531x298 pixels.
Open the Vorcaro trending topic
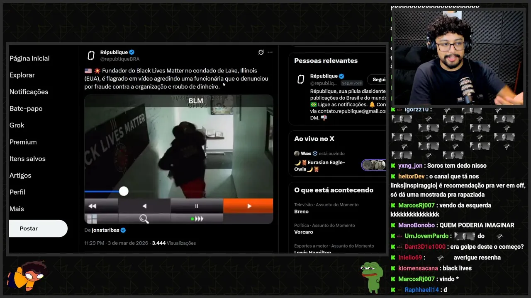(x=304, y=232)
